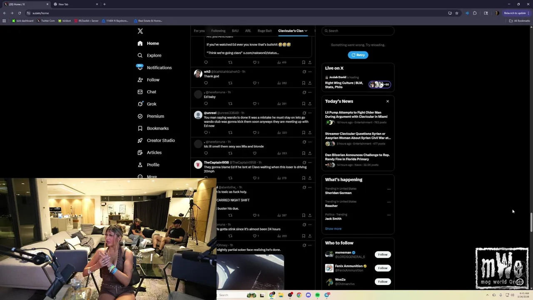Viewport: 533px width, 300px height.
Task: Open the kick dashboard bookmark
Action: (x=22, y=21)
